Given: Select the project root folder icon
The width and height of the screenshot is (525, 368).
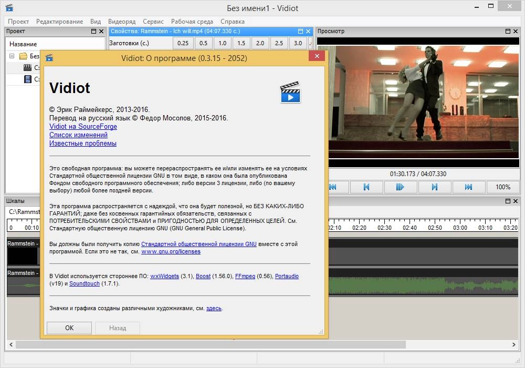Looking at the screenshot, I should [x=23, y=56].
